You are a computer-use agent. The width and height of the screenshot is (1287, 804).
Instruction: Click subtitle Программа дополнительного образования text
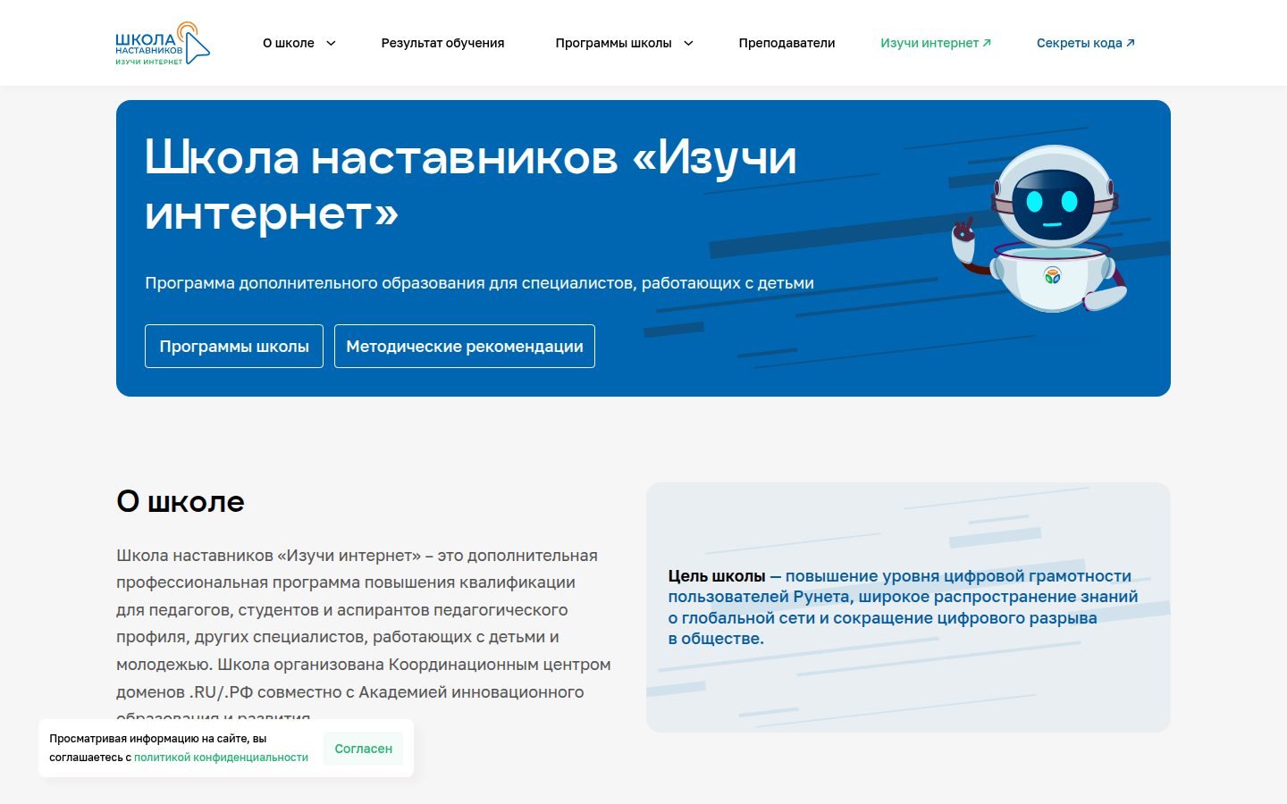(479, 283)
